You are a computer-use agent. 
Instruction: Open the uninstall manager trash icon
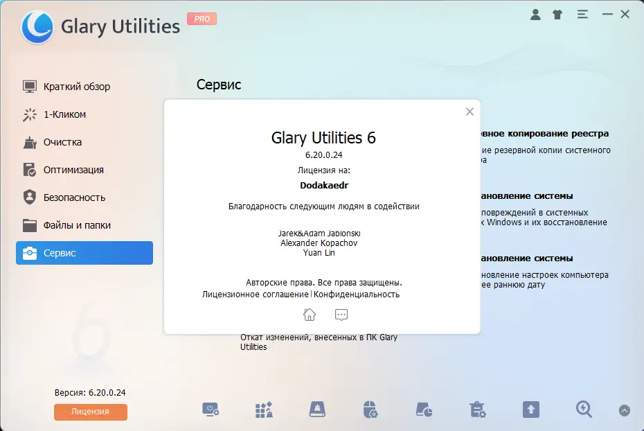click(477, 410)
